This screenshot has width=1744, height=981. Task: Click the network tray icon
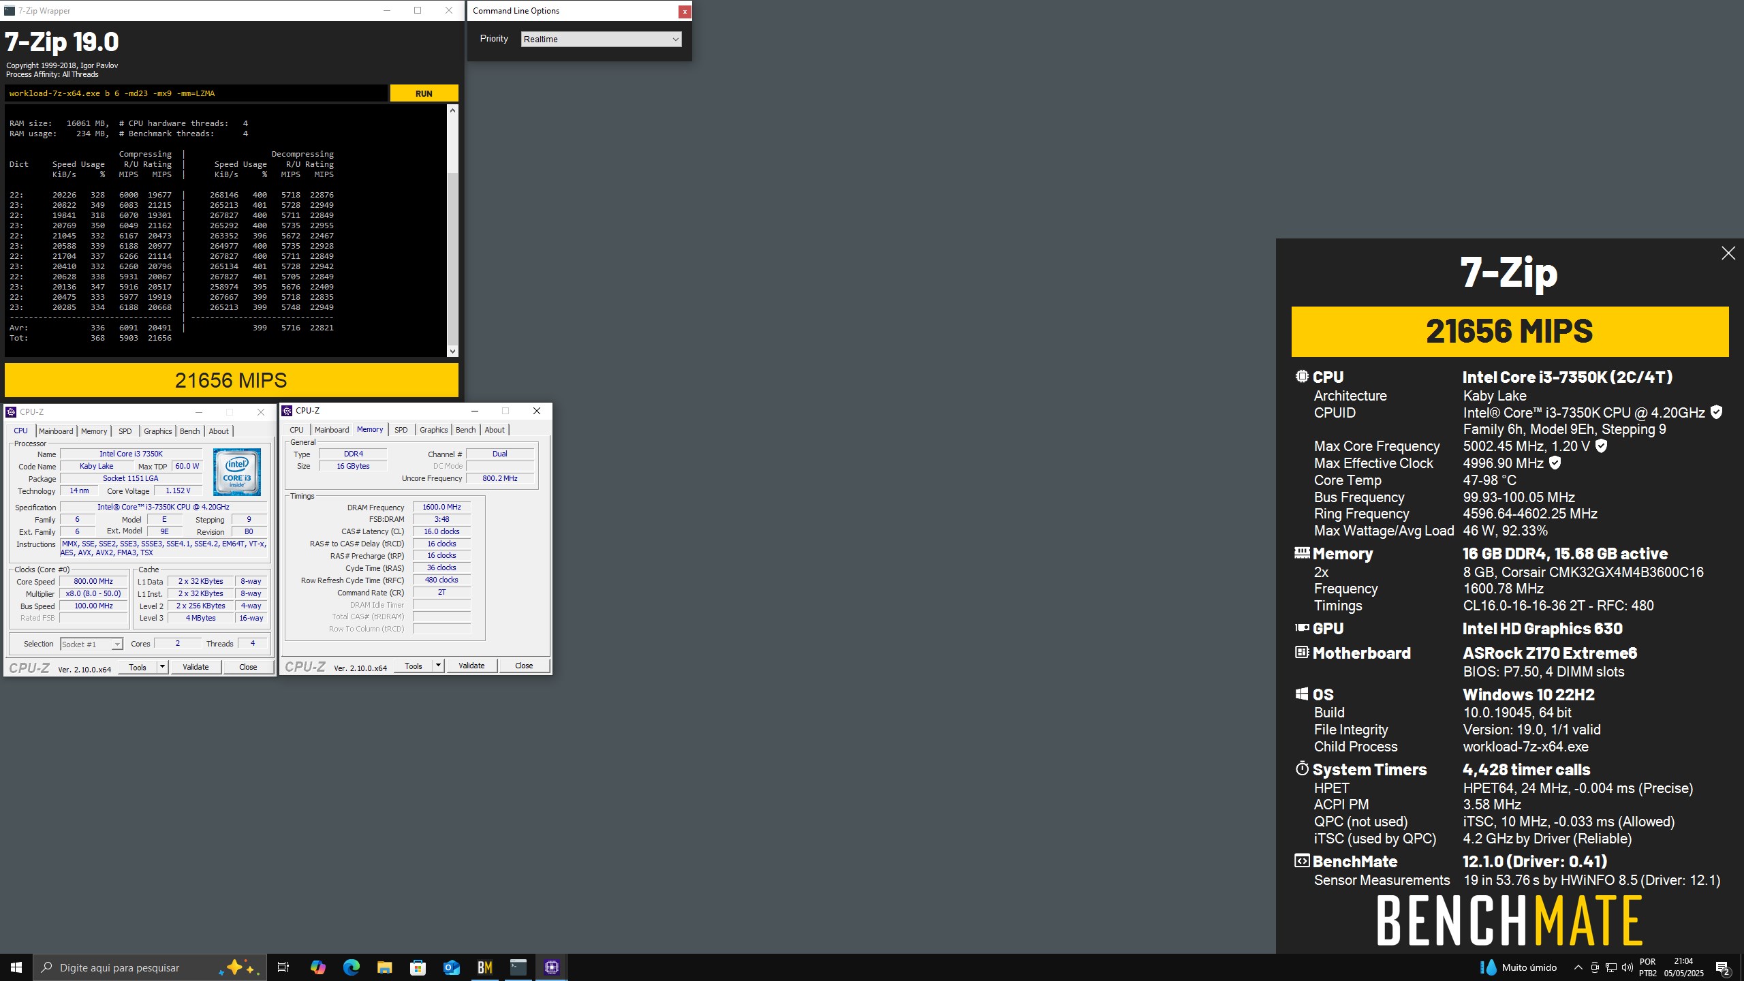tap(1611, 967)
